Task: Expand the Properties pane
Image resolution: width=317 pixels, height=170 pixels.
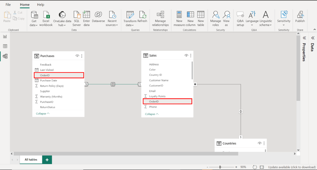Action: click(x=304, y=38)
